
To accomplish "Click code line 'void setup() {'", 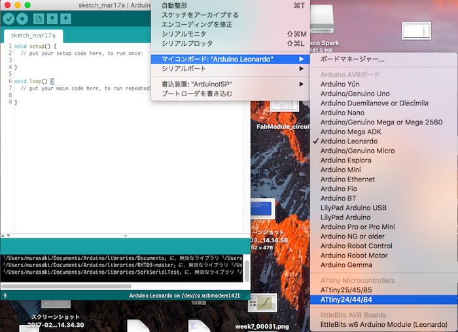I will click(35, 46).
